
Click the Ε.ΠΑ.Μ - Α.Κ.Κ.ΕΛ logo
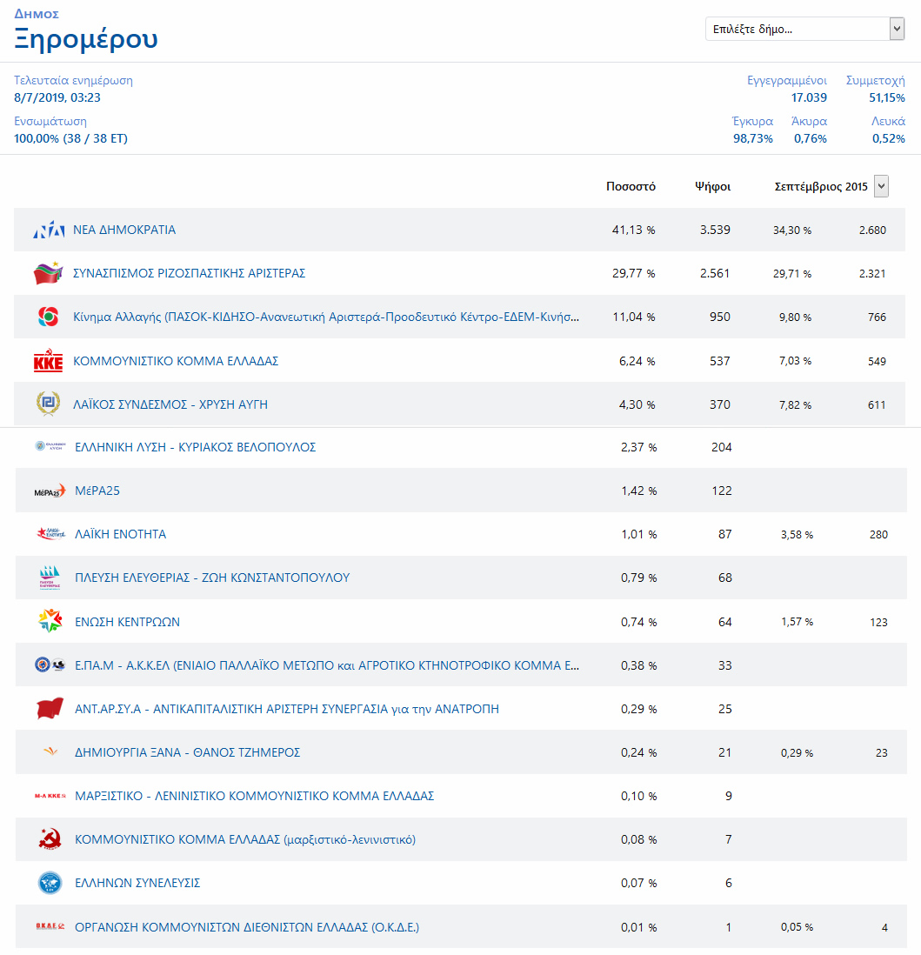tap(50, 665)
